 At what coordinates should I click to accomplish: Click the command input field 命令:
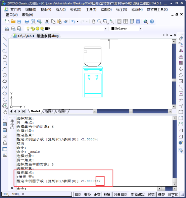point(87,189)
